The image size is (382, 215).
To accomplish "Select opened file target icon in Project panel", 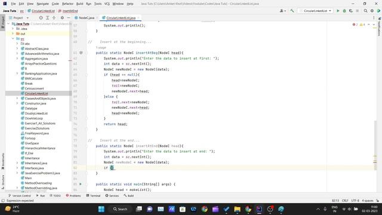I will (41, 18).
